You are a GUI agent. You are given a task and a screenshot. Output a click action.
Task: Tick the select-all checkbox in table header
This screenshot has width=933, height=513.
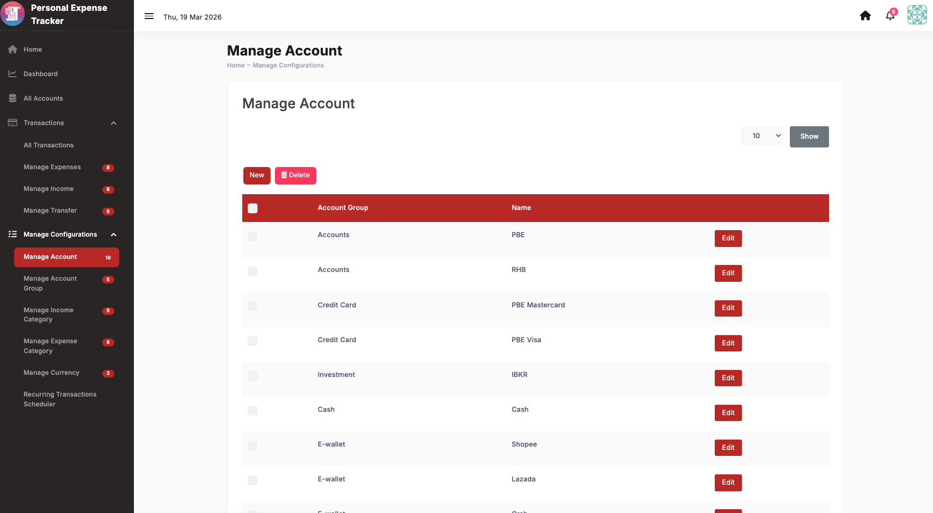point(253,208)
